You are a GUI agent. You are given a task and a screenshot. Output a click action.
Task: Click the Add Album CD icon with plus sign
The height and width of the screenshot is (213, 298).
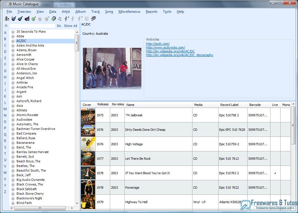coord(33,18)
